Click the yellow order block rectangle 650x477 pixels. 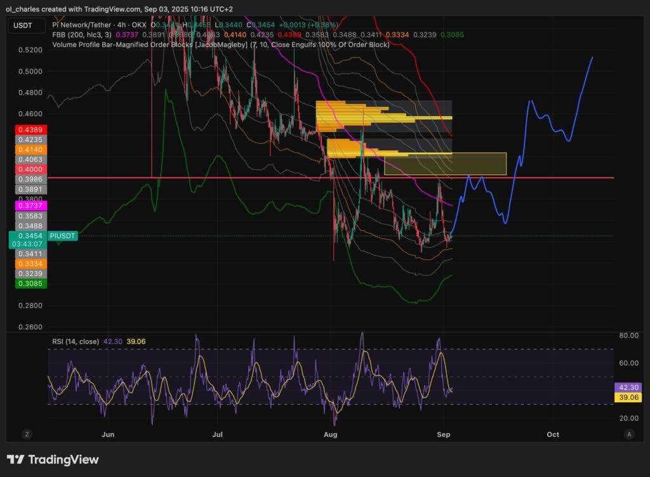(x=444, y=164)
